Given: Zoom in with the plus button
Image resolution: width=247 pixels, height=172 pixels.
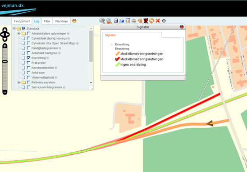Looking at the screenshot, I should click(x=5, y=46).
